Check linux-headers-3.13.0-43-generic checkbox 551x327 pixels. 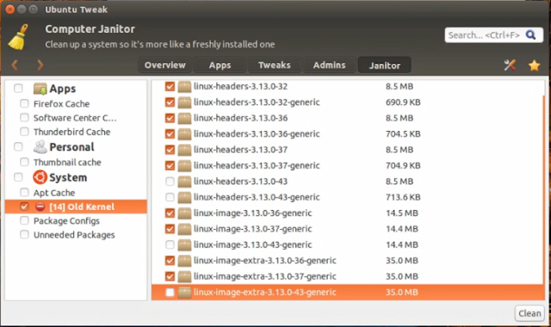tap(170, 197)
